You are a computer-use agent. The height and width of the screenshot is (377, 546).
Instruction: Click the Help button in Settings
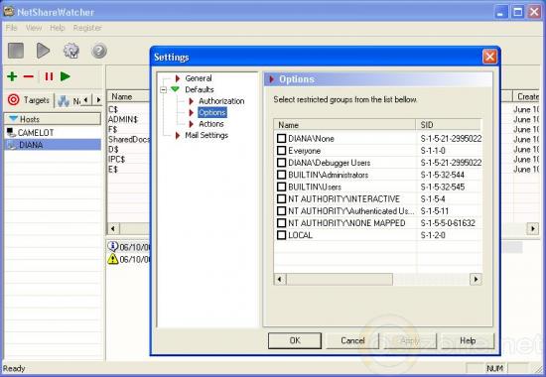point(468,340)
